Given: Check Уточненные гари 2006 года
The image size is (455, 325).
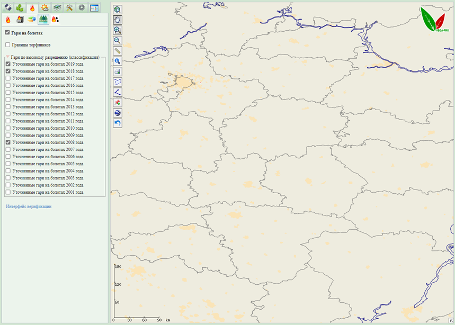Looking at the screenshot, I should pos(8,157).
